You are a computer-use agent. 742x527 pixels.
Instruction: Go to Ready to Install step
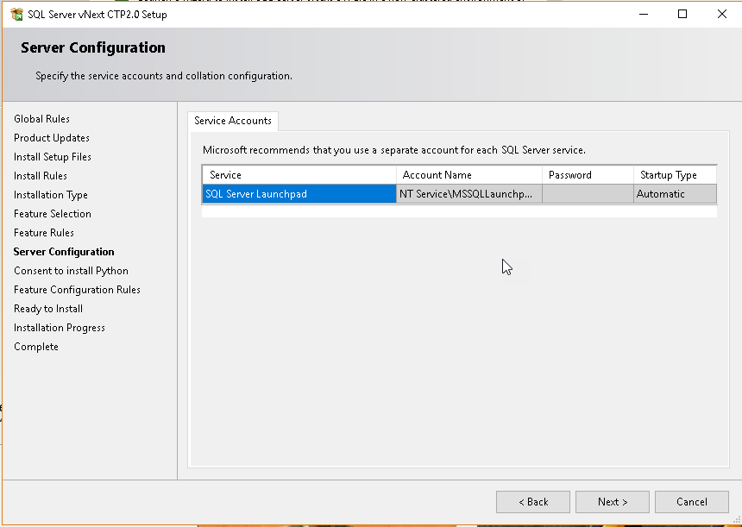coord(48,309)
